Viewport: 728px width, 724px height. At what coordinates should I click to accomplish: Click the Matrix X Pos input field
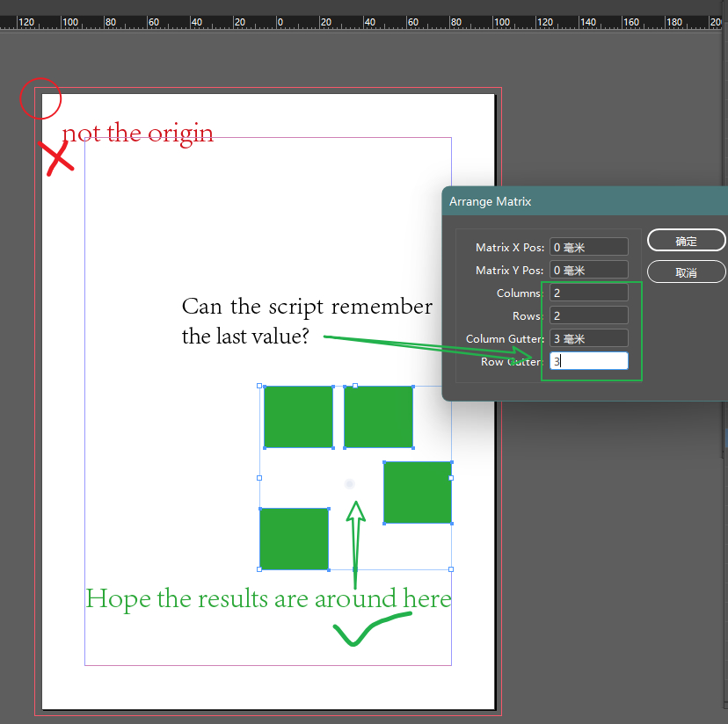(x=588, y=246)
